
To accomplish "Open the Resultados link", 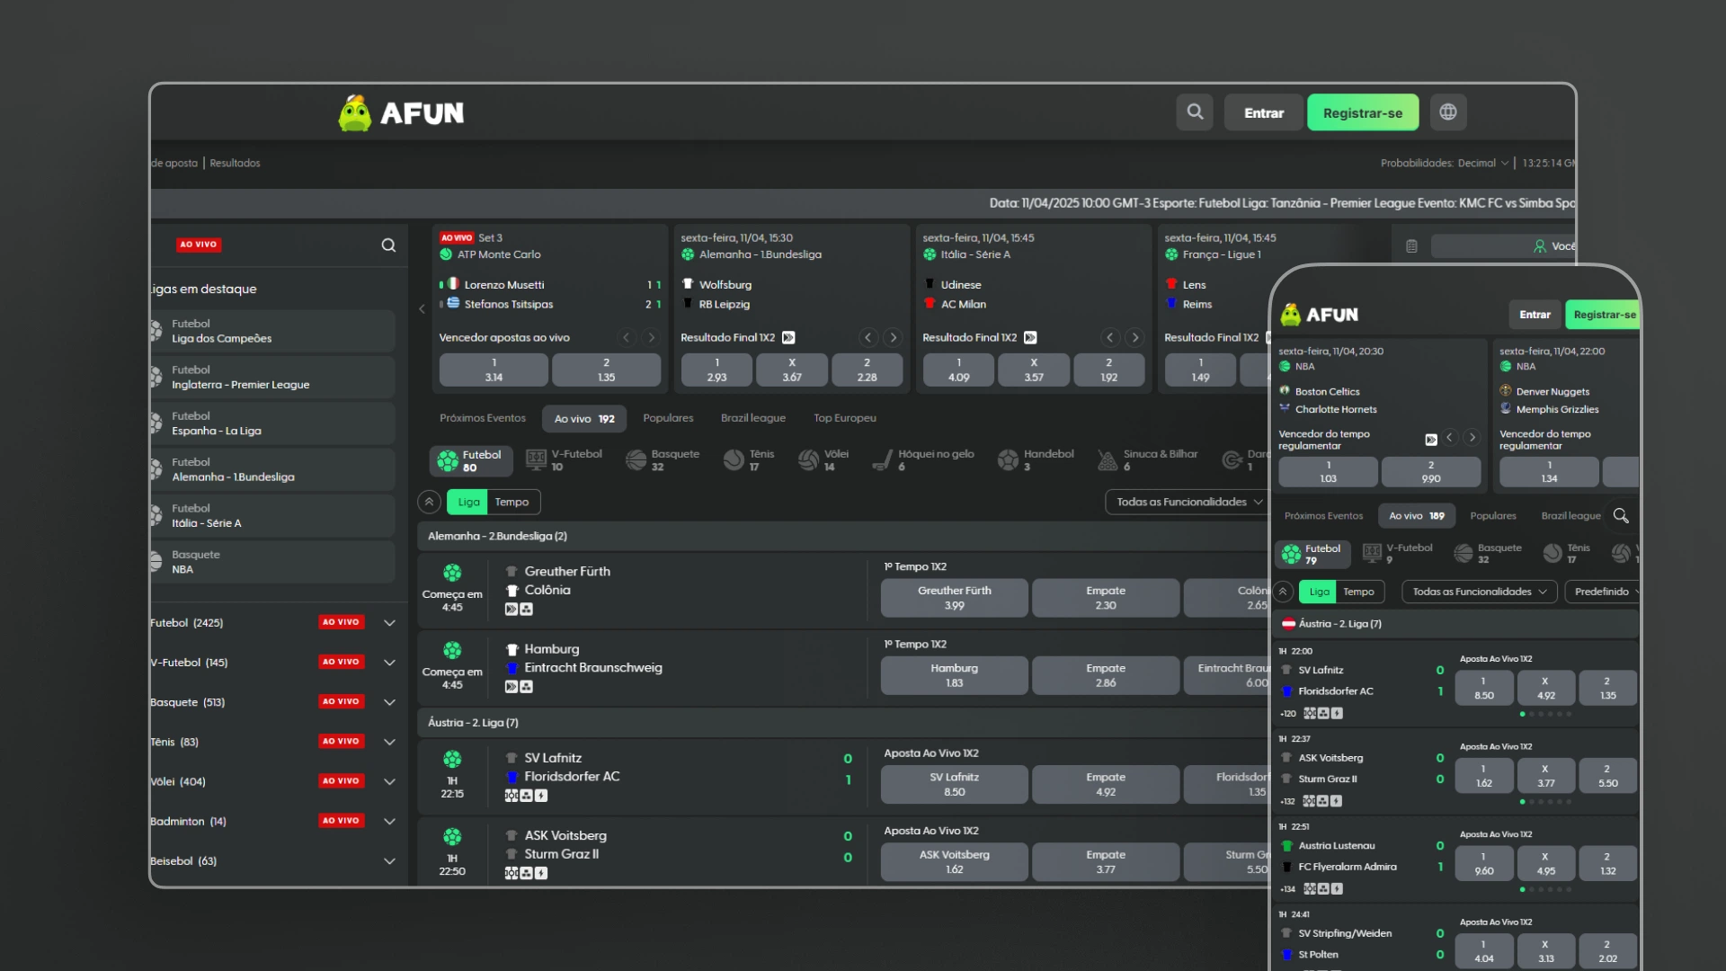I will (235, 164).
